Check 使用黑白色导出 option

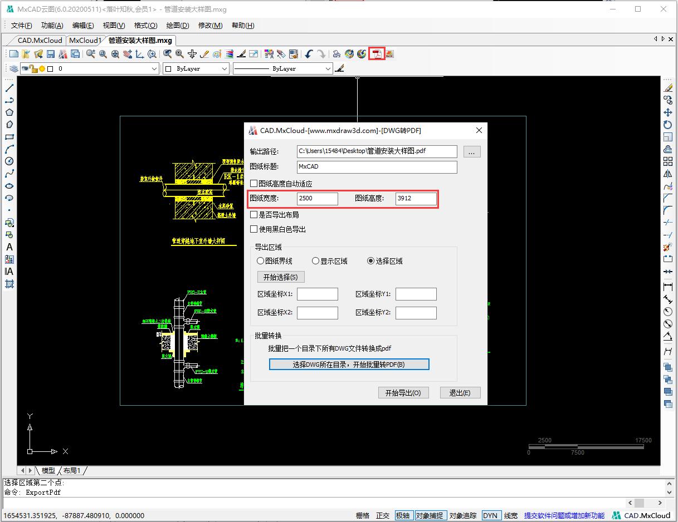click(254, 229)
